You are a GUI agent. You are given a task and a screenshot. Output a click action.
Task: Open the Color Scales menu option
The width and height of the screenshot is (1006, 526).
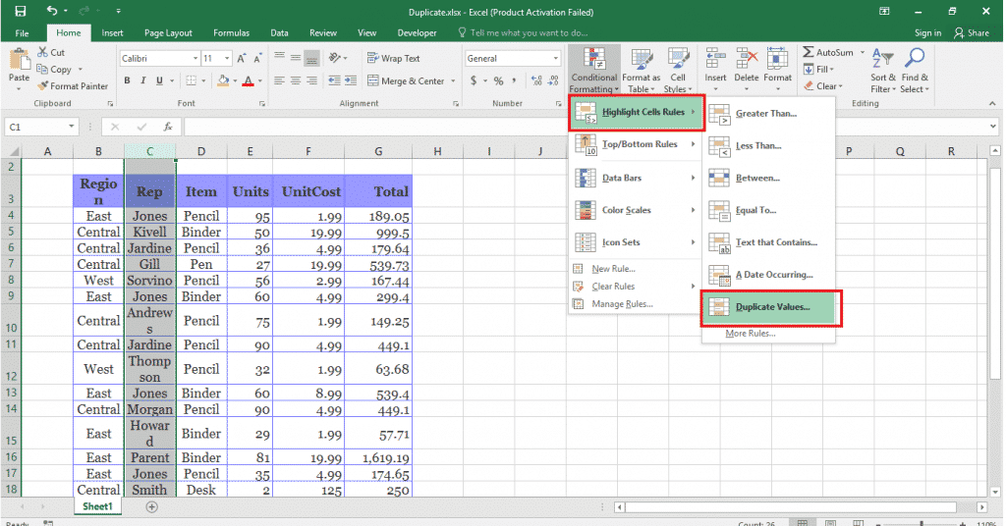[x=626, y=210]
